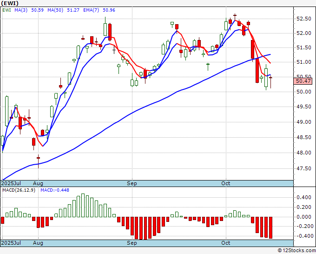316x254 pixels.
Task: Click Sep on the MACD date axis
Action: pyautogui.click(x=132, y=243)
